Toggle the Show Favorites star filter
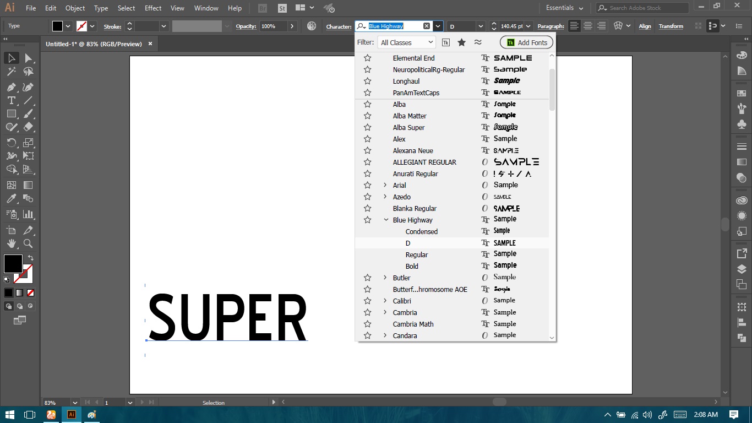This screenshot has width=752, height=423. click(x=461, y=42)
